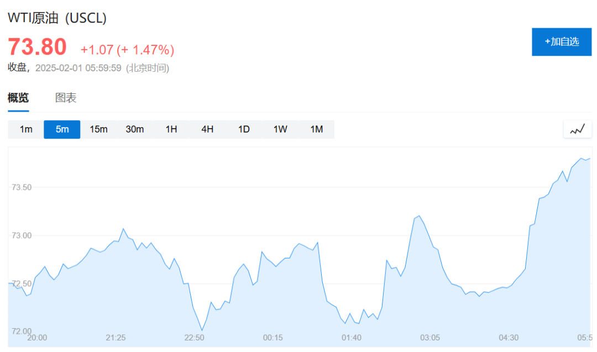
Task: Select the 1H time interval
Action: pyautogui.click(x=171, y=129)
